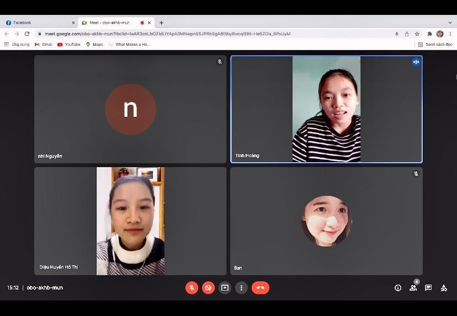Close the Facebook tab
Image resolution: width=457 pixels, height=316 pixels.
click(x=73, y=23)
